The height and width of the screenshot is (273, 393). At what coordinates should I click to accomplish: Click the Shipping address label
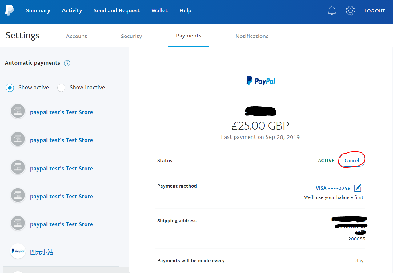(x=177, y=220)
